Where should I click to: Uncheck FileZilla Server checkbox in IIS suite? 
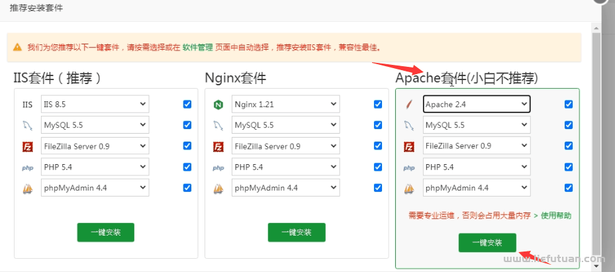(187, 146)
